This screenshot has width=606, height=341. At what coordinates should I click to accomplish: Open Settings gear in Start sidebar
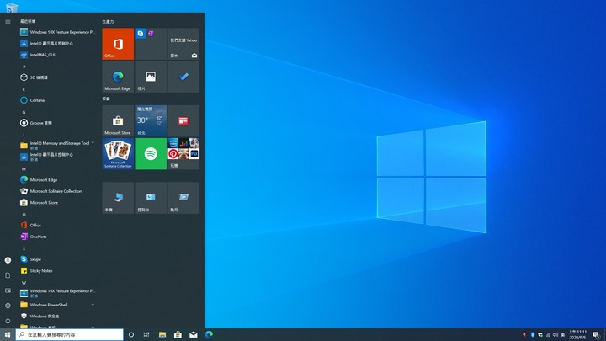pyautogui.click(x=8, y=306)
